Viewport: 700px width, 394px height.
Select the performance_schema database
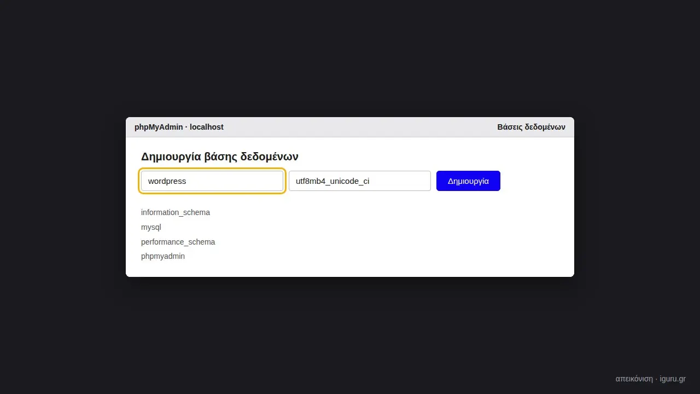click(178, 242)
